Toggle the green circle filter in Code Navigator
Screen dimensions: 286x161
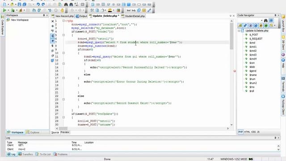[x=266, y=25]
